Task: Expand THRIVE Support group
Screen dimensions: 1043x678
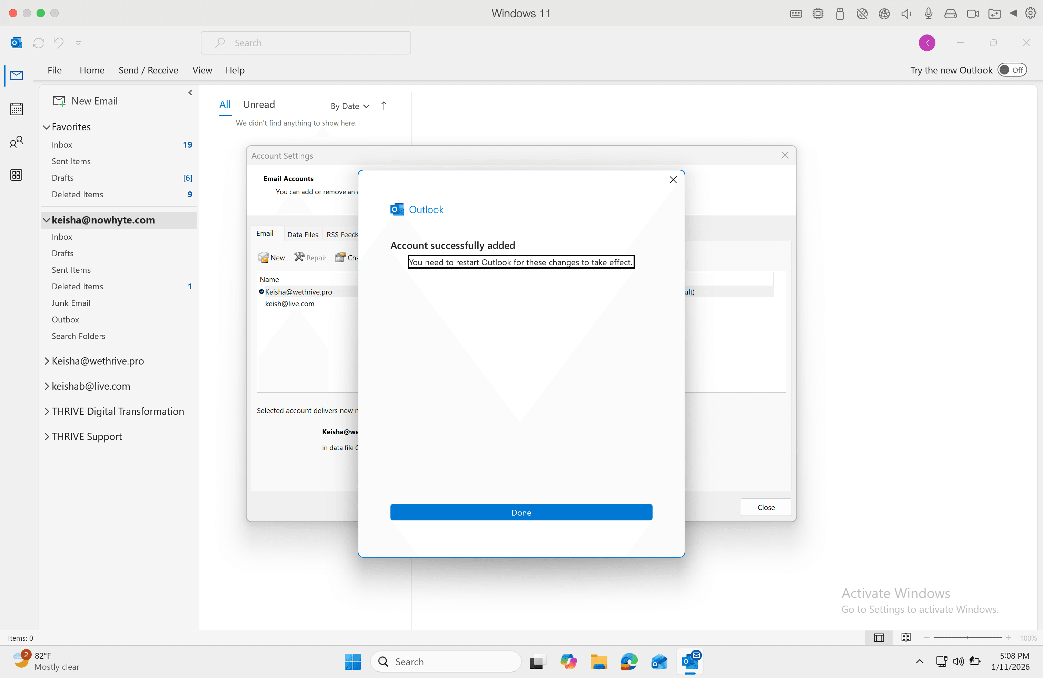Action: (x=47, y=437)
